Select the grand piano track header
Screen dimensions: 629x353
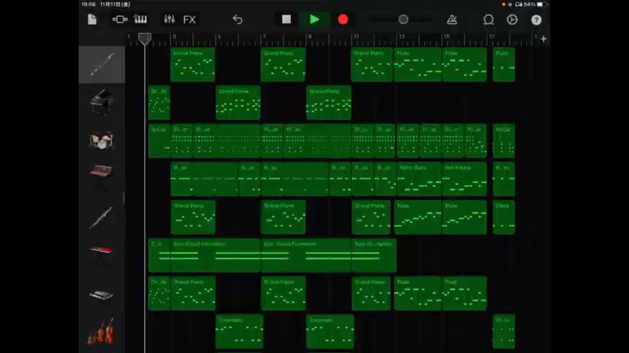point(102,103)
